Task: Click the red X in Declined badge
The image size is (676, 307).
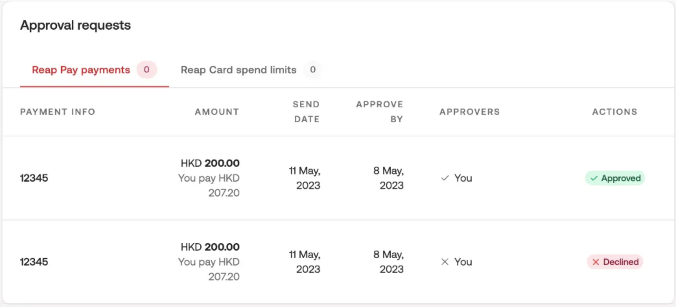Action: (x=596, y=262)
